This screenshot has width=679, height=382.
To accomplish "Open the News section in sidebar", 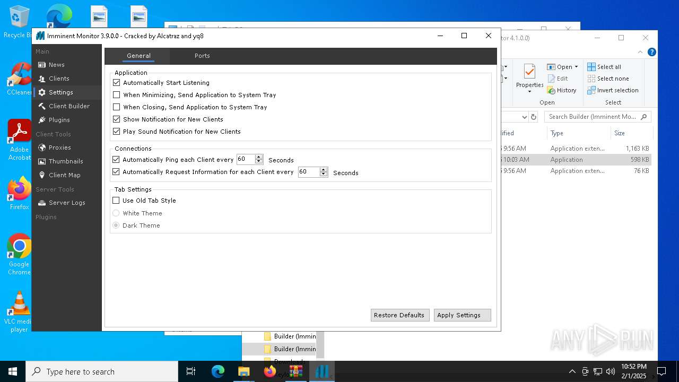I will pos(56,65).
